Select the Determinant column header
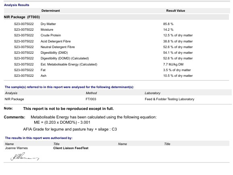The height and width of the screenshot is (175, 233). (51, 11)
